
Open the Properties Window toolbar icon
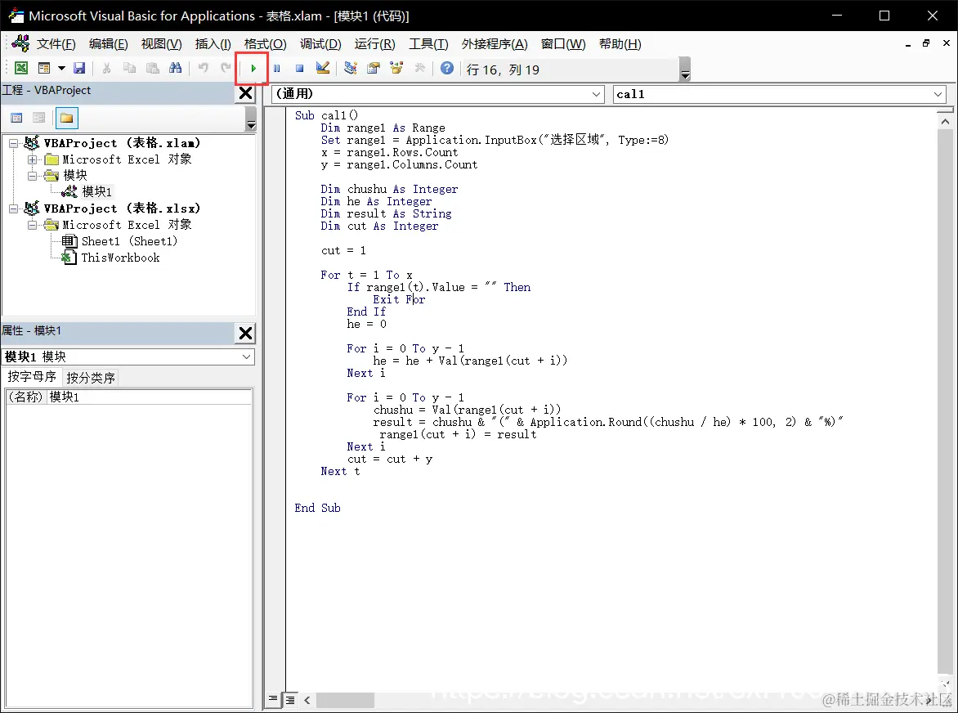click(x=374, y=69)
